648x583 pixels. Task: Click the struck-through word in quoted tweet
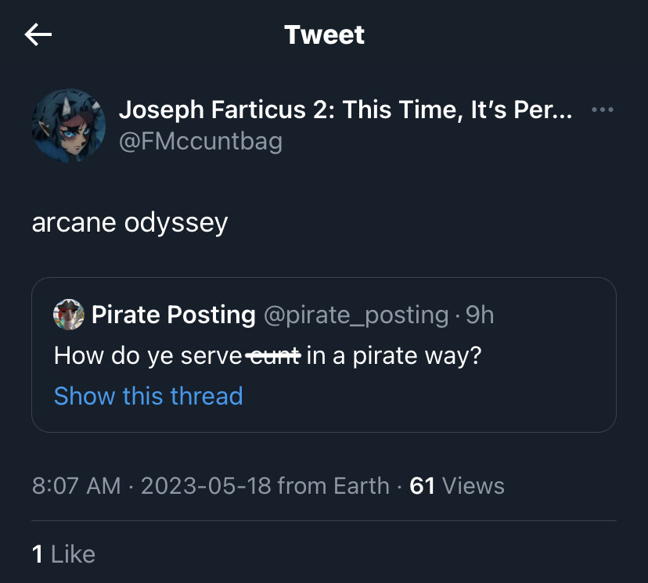[x=273, y=356]
